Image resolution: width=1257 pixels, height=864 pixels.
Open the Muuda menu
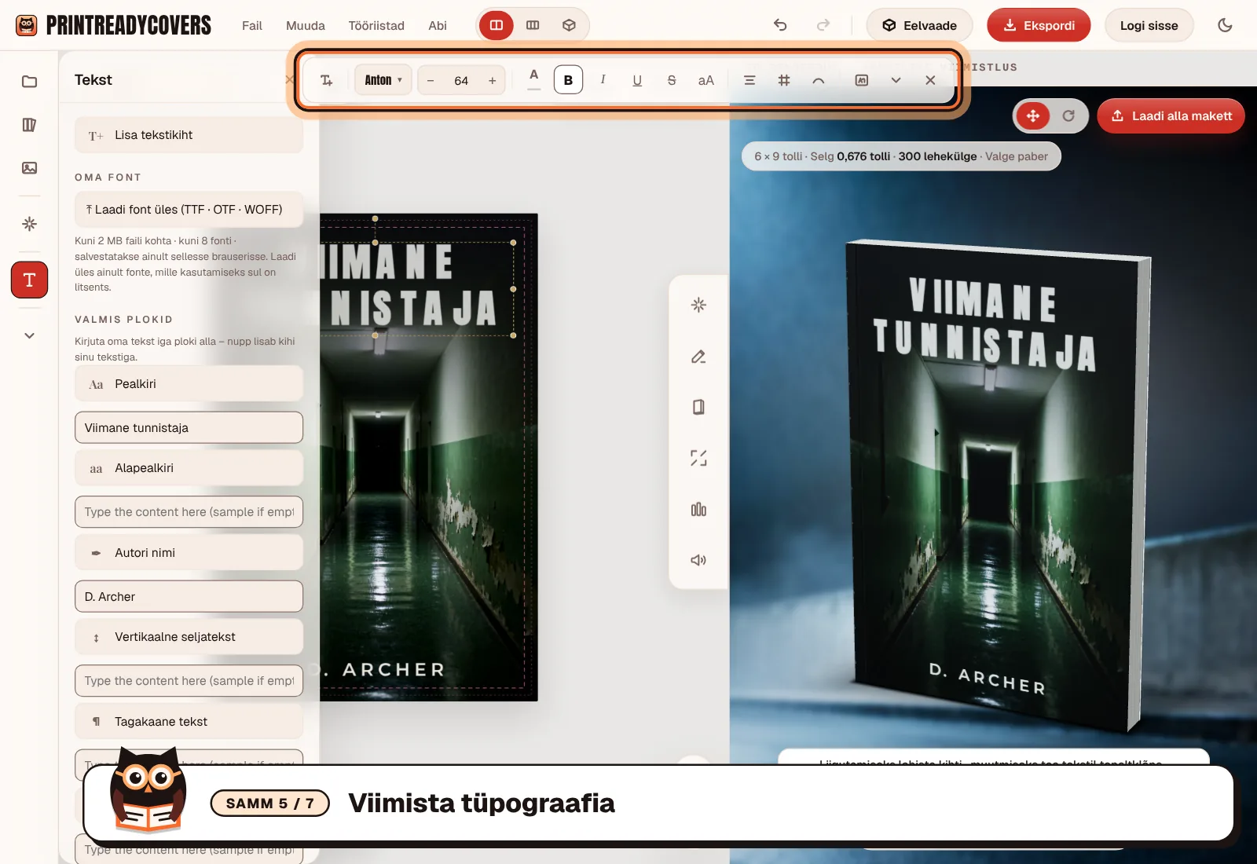click(306, 25)
